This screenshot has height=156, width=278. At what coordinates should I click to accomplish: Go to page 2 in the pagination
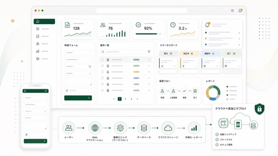pyautogui.click(x=126, y=99)
